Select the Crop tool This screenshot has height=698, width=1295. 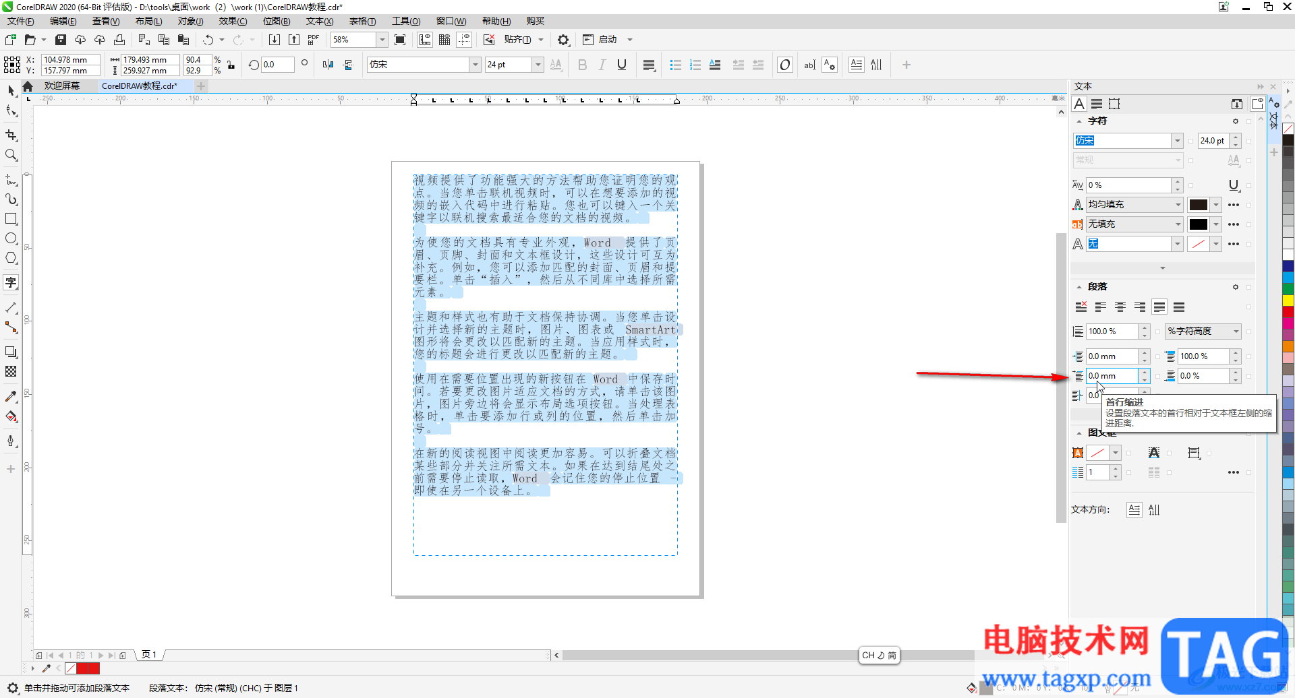pyautogui.click(x=11, y=135)
